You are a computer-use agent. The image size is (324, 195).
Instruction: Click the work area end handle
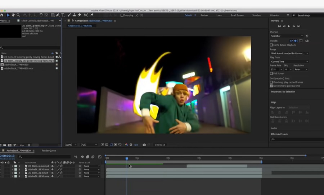click(x=262, y=162)
